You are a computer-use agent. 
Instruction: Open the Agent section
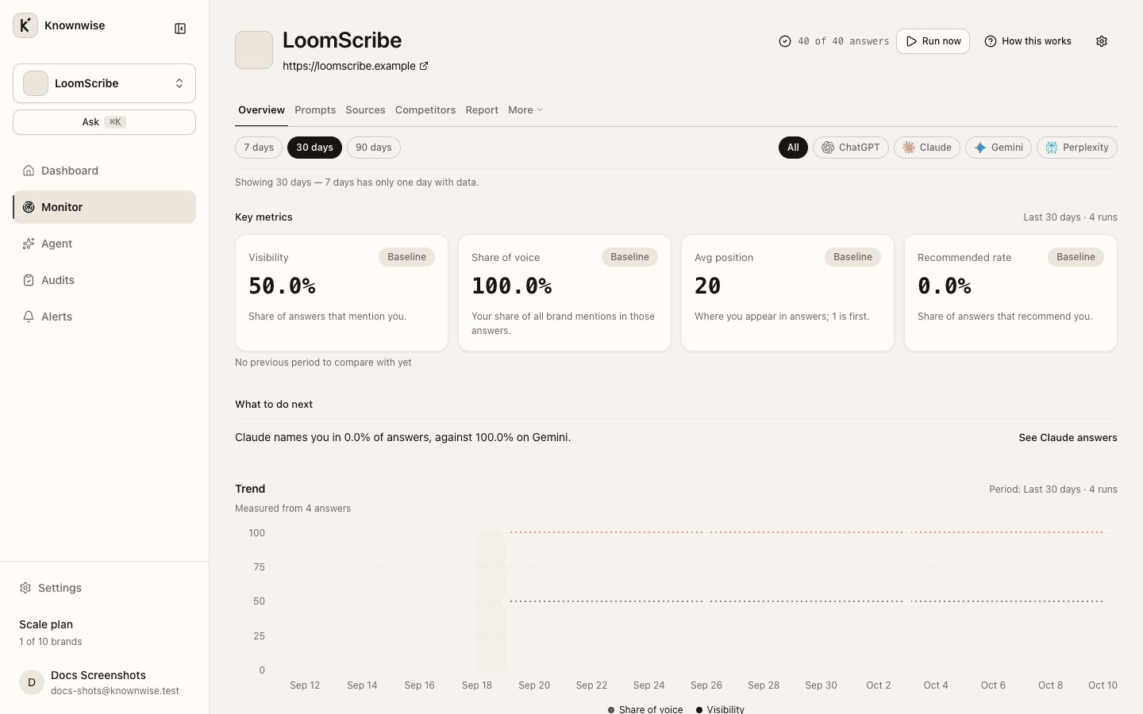104,244
